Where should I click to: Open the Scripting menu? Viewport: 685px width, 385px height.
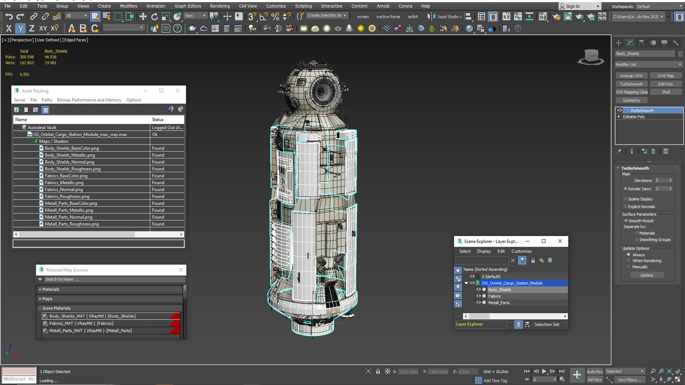pyautogui.click(x=303, y=6)
